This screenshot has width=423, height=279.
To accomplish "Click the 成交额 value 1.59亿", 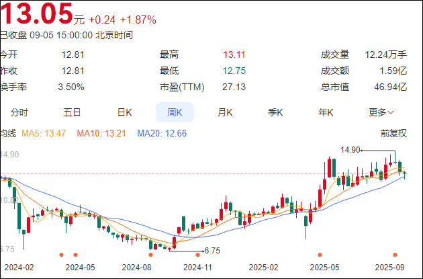I will pos(393,71).
